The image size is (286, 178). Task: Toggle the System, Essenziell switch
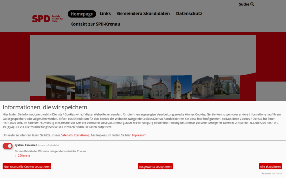8,146
